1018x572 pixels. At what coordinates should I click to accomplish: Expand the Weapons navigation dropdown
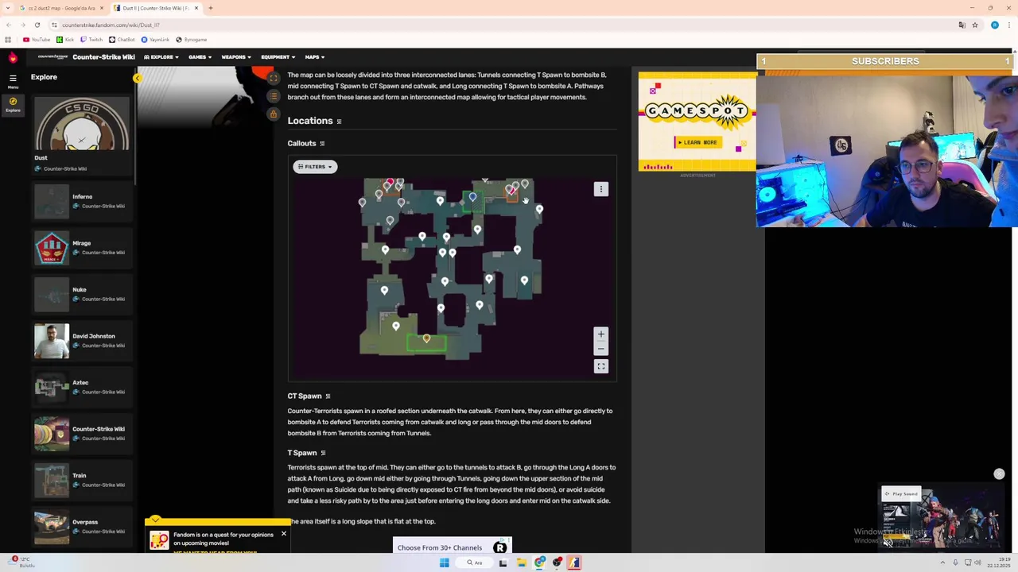[236, 57]
